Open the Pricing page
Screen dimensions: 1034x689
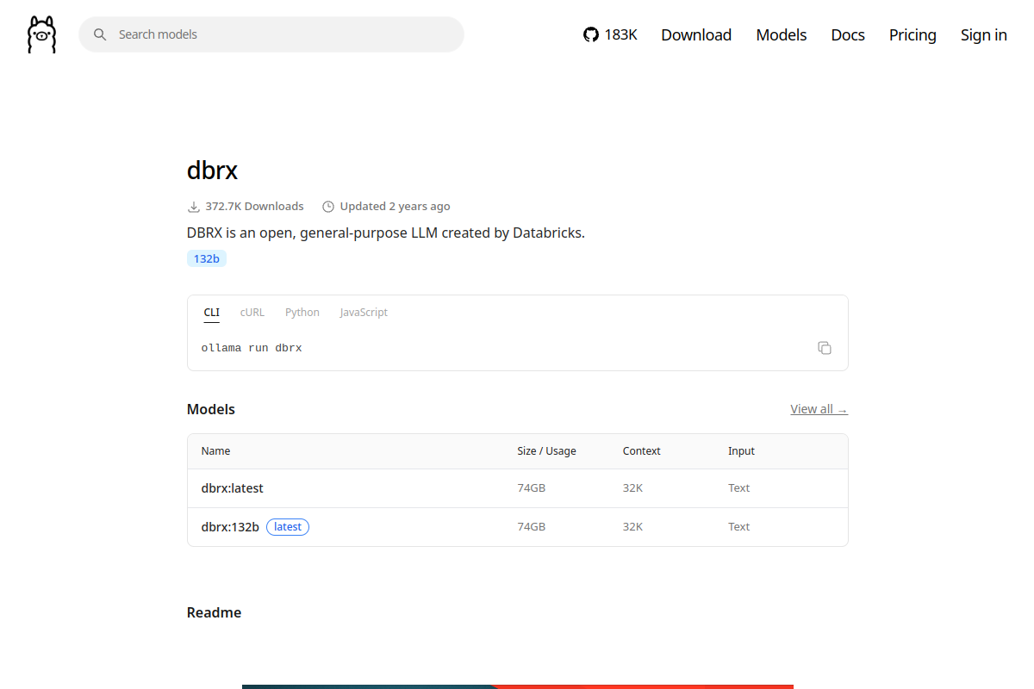(x=913, y=34)
